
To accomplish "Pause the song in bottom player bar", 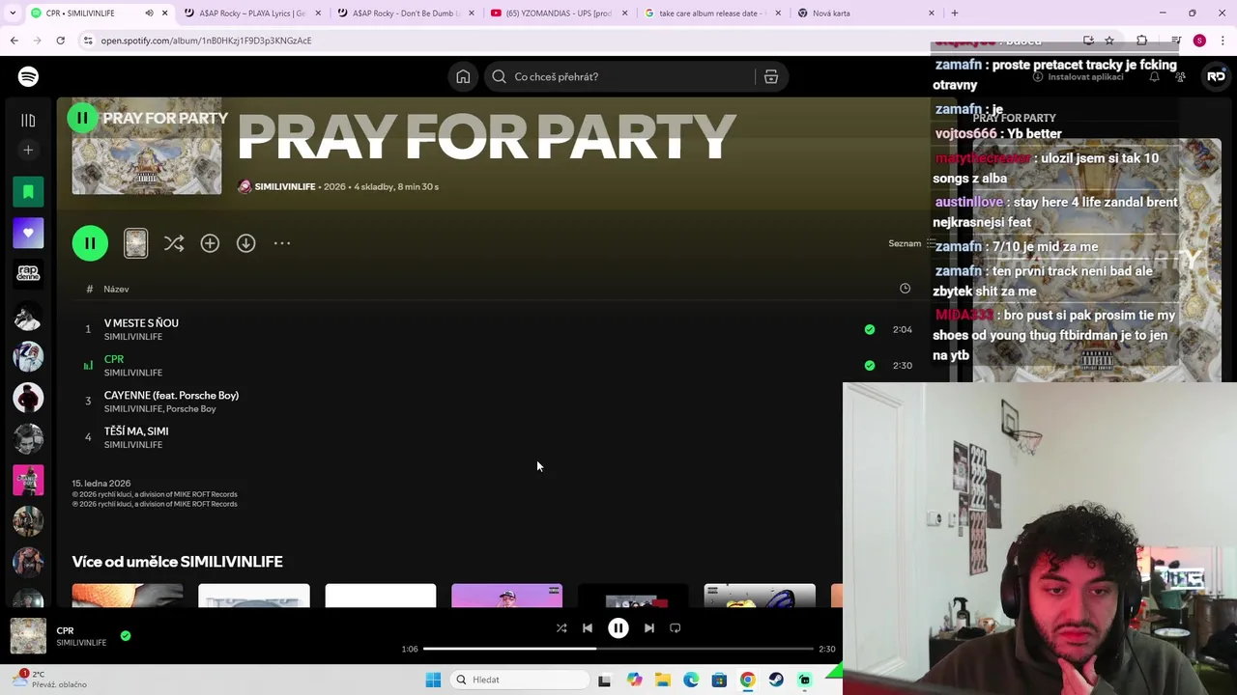I will click(x=618, y=628).
